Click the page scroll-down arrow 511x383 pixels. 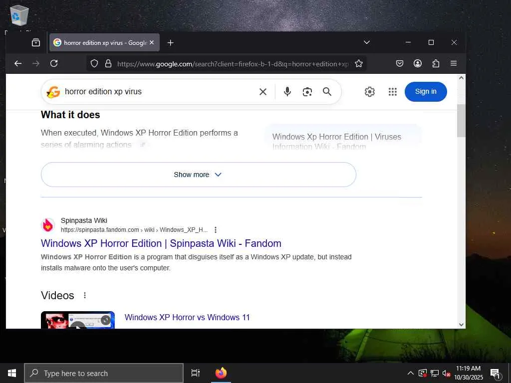(461, 324)
